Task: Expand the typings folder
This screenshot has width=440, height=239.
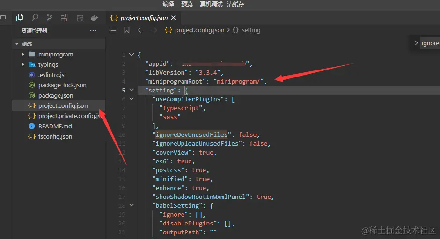Action: (23, 64)
